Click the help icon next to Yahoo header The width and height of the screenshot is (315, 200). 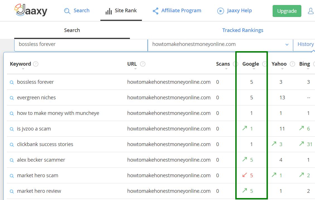(x=292, y=64)
